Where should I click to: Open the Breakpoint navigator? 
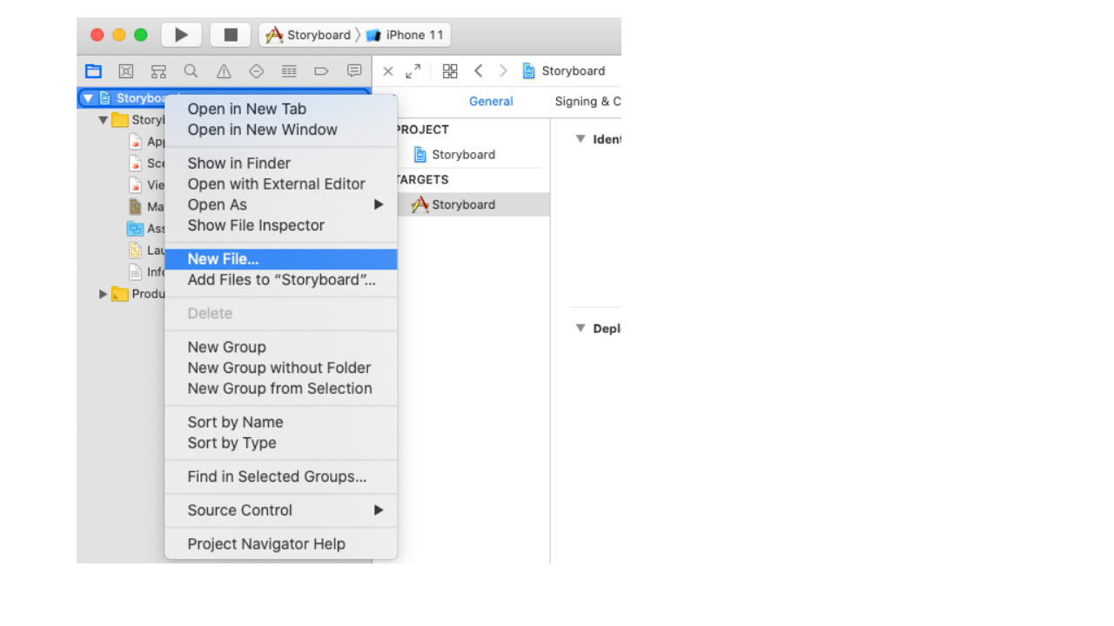coord(321,71)
